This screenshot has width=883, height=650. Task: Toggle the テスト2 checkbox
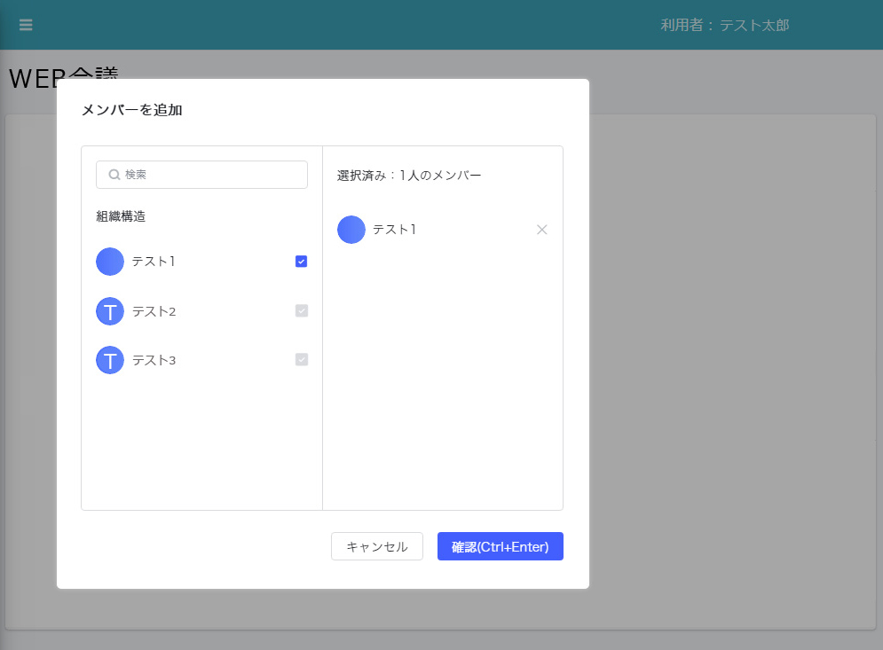(x=302, y=311)
